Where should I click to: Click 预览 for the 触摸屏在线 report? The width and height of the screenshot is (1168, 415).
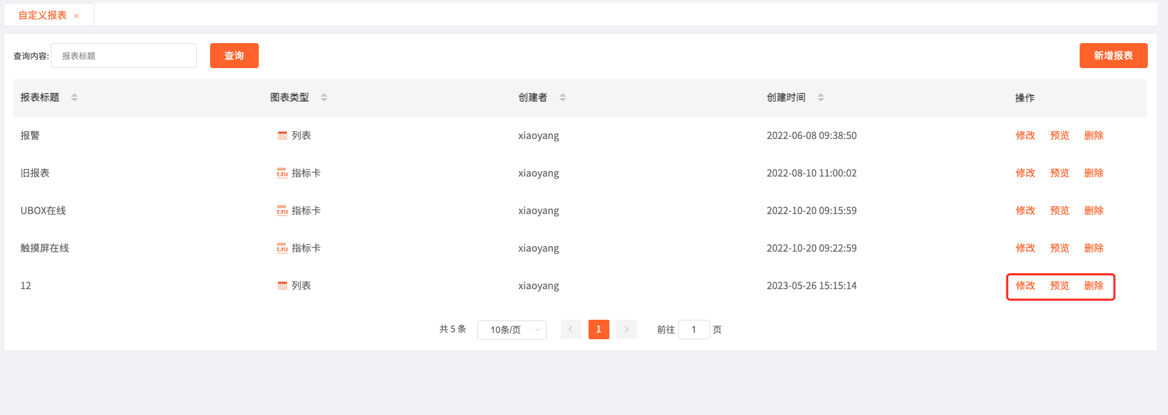(1059, 248)
